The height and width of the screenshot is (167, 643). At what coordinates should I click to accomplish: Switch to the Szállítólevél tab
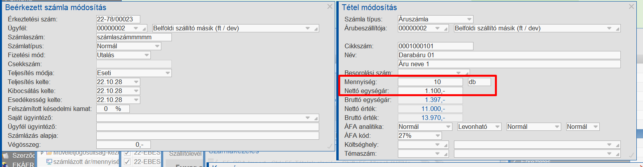pyautogui.click(x=185, y=154)
